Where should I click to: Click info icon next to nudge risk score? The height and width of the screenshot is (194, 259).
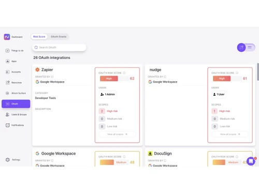(237, 73)
